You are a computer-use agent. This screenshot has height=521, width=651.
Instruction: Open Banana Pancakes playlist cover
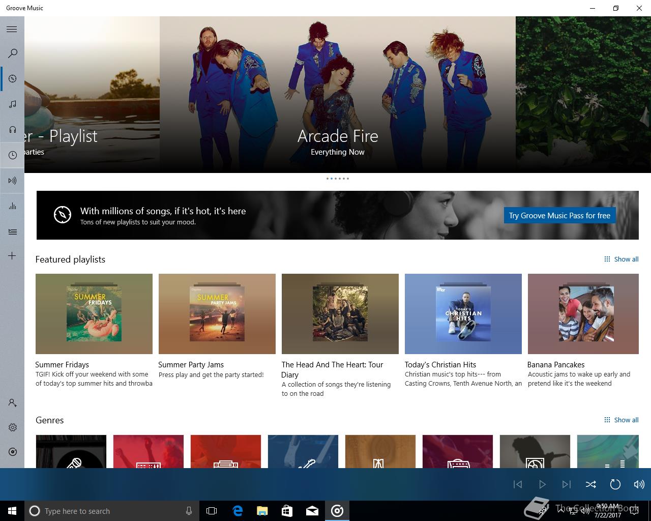[583, 314]
